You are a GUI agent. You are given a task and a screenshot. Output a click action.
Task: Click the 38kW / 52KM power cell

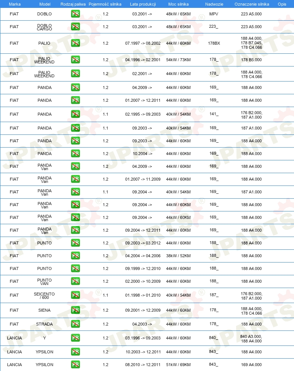coord(178,256)
